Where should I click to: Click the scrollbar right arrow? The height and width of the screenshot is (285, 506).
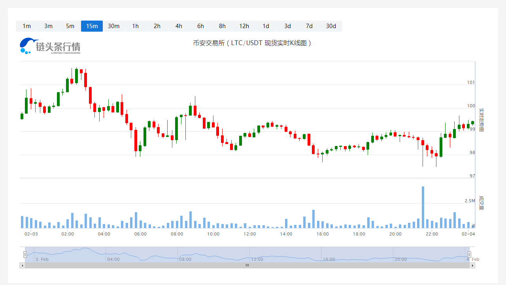pyautogui.click(x=472, y=265)
